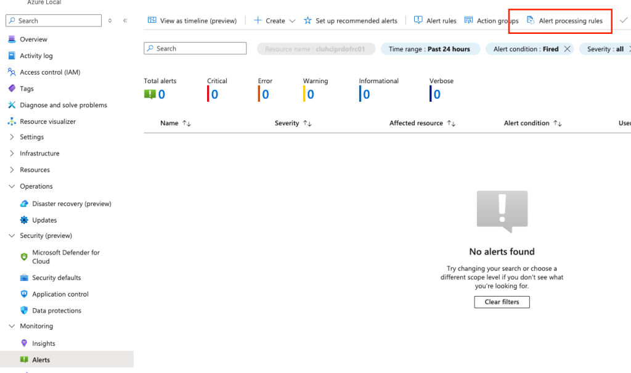Image resolution: width=631 pixels, height=373 pixels.
Task: Open Microsoft Defender for Cloud shield icon
Action: click(24, 256)
